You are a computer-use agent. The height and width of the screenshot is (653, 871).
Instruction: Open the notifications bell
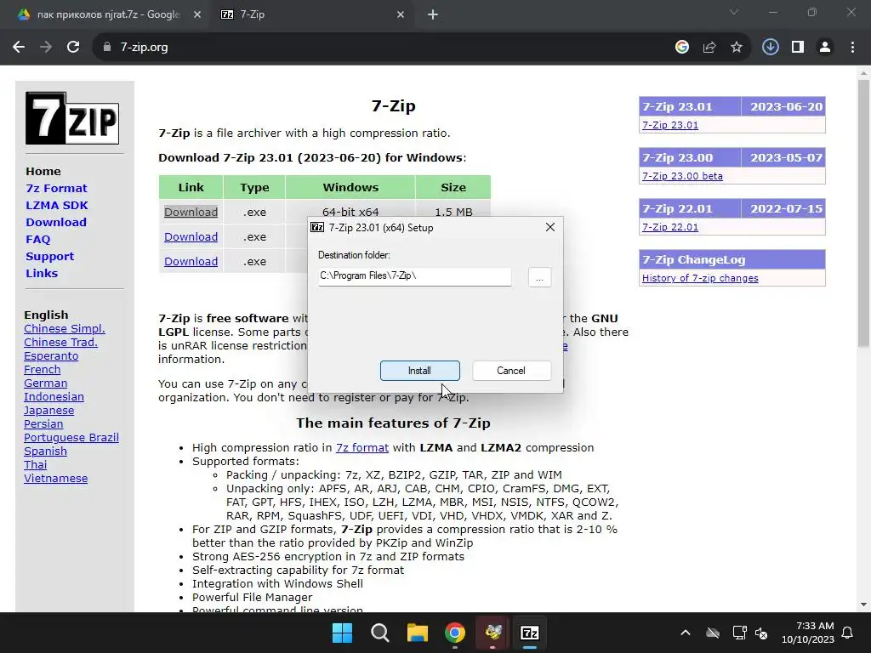click(x=848, y=633)
